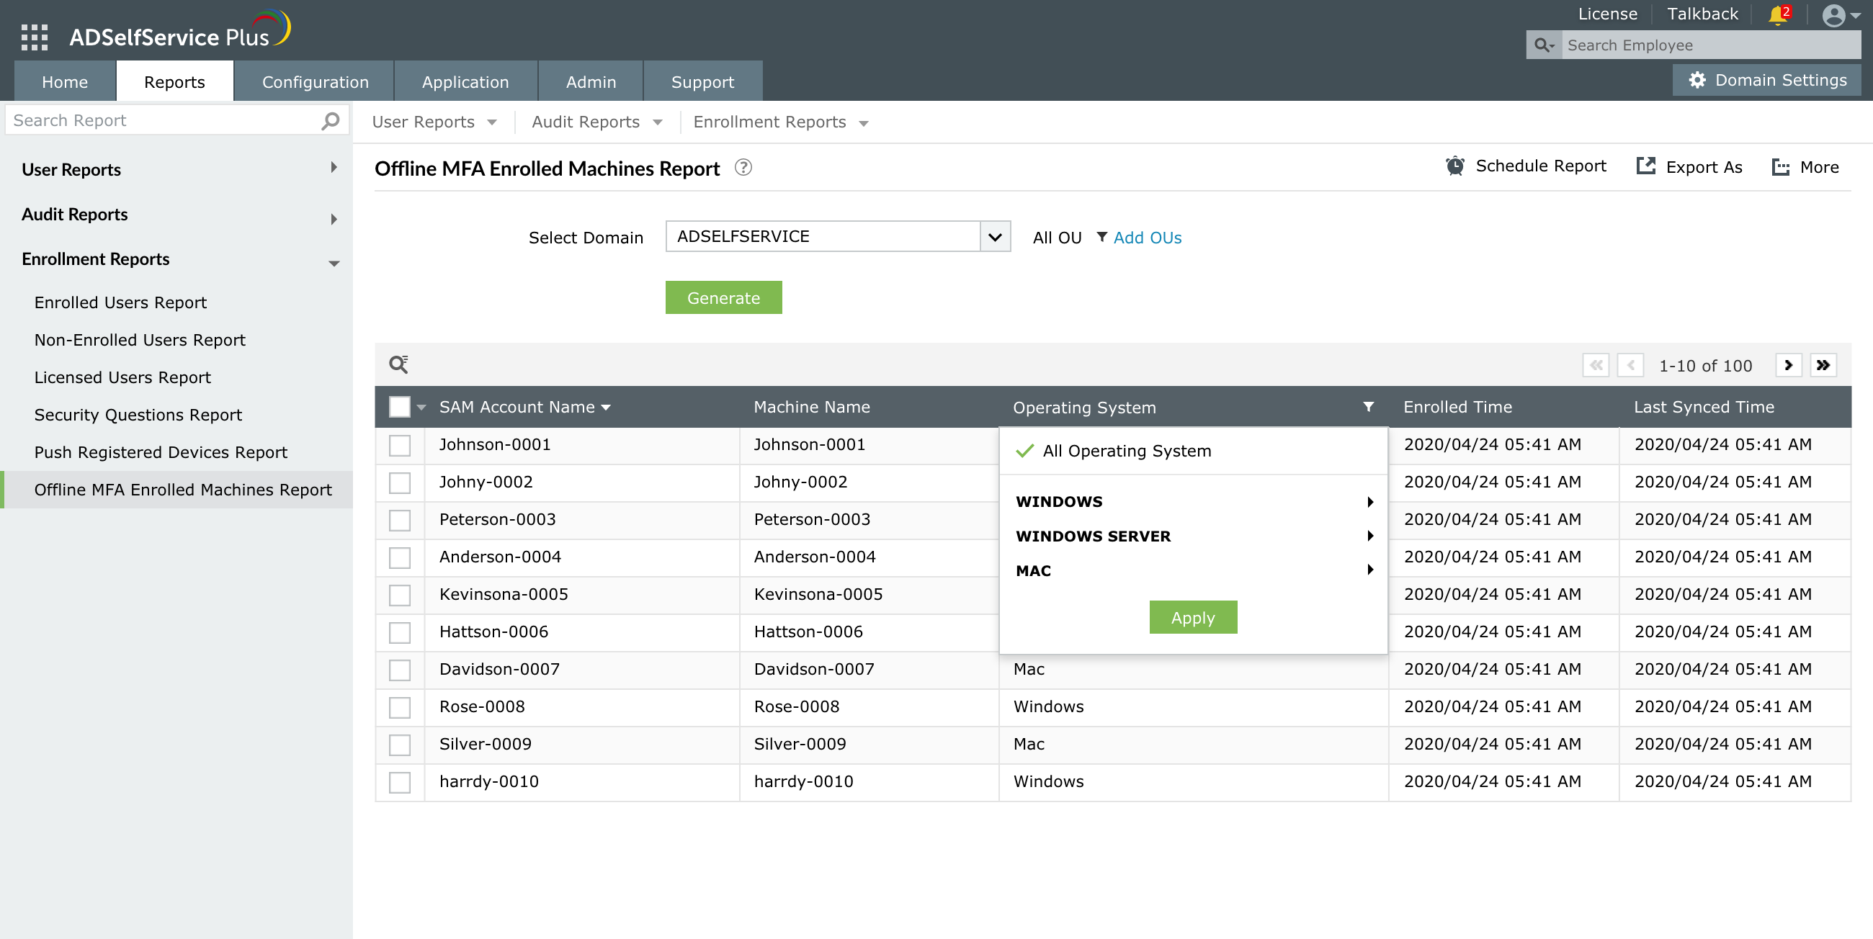Tick the checkbox for Rose-0008
The height and width of the screenshot is (939, 1873).
coord(399,706)
